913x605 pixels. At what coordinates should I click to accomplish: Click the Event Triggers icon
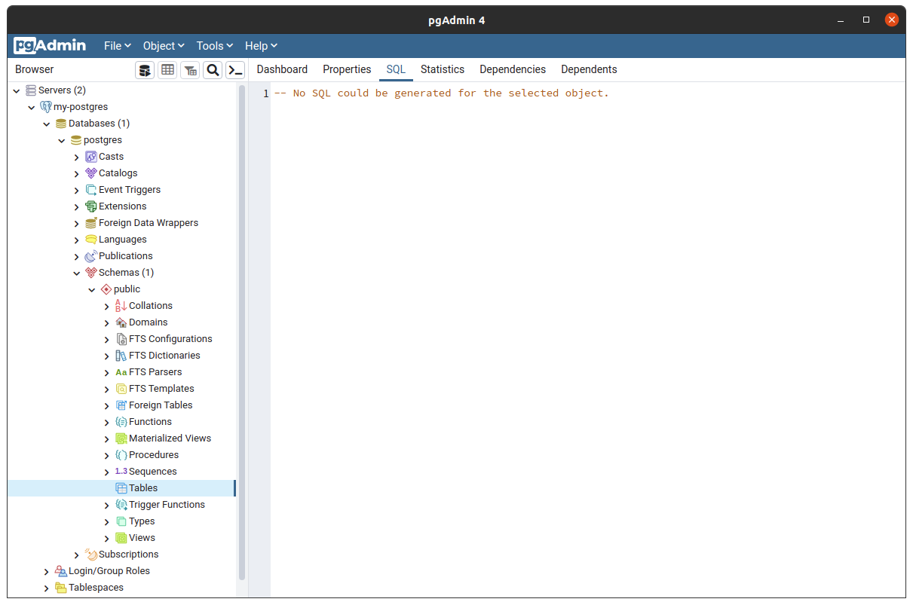point(91,190)
